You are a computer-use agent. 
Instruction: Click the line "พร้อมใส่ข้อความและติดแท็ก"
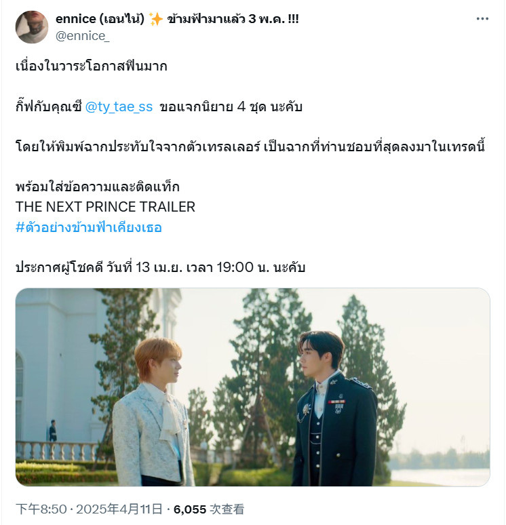pyautogui.click(x=98, y=187)
